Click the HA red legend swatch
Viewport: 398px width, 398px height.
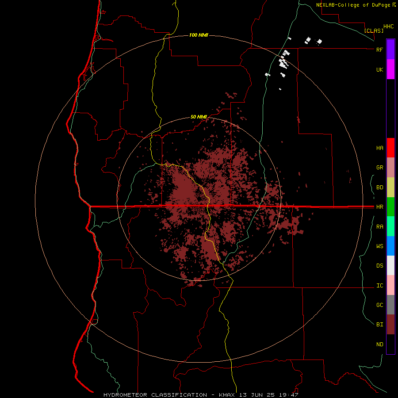tap(390, 148)
